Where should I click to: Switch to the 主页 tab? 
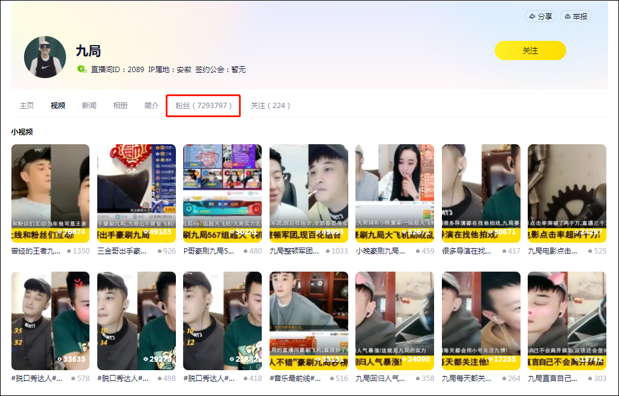(x=26, y=106)
